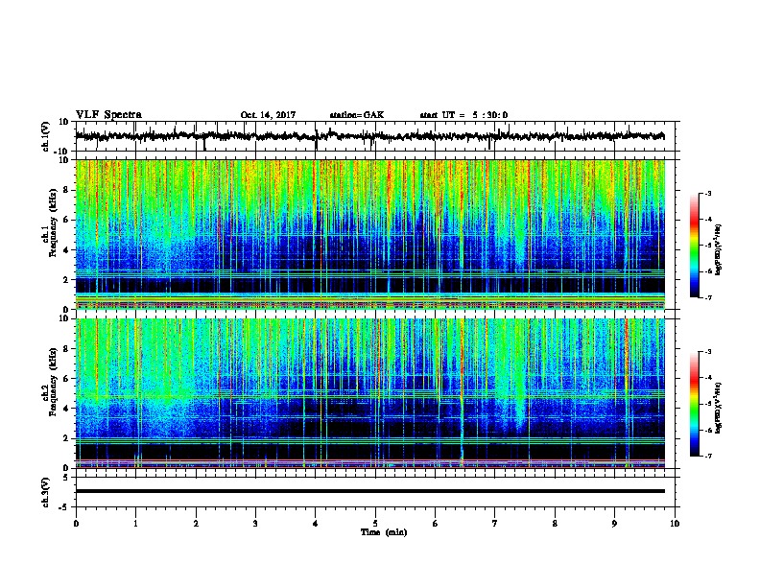Select the "start UT = 5:30:0" header text

(x=463, y=115)
